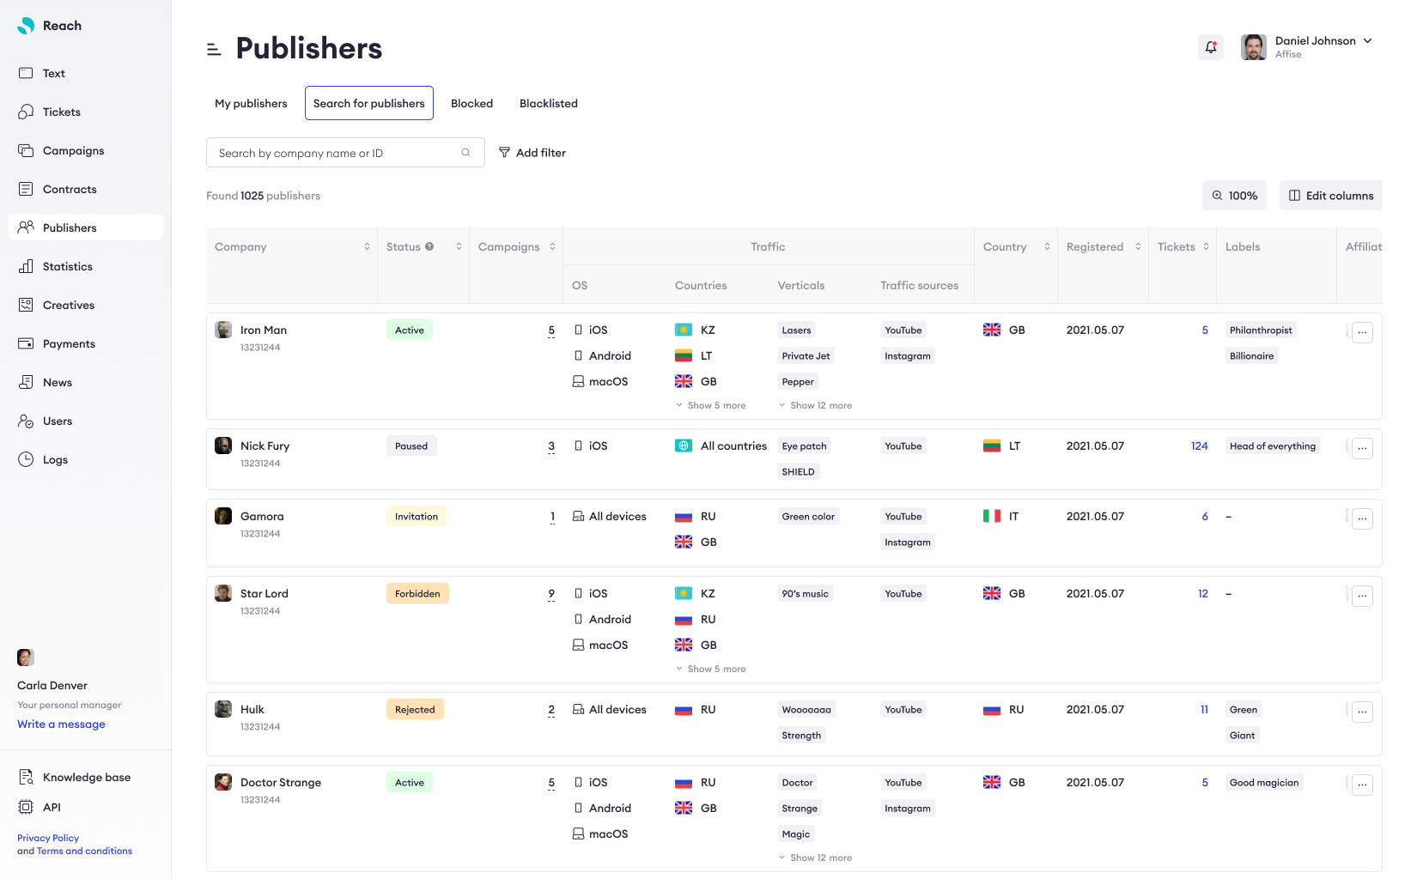Click the Write a message link
1417x879 pixels.
point(60,724)
